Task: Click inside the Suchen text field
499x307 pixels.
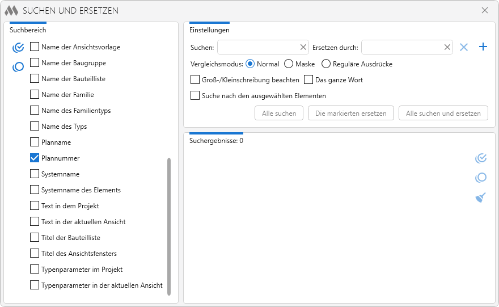Action: 257,47
